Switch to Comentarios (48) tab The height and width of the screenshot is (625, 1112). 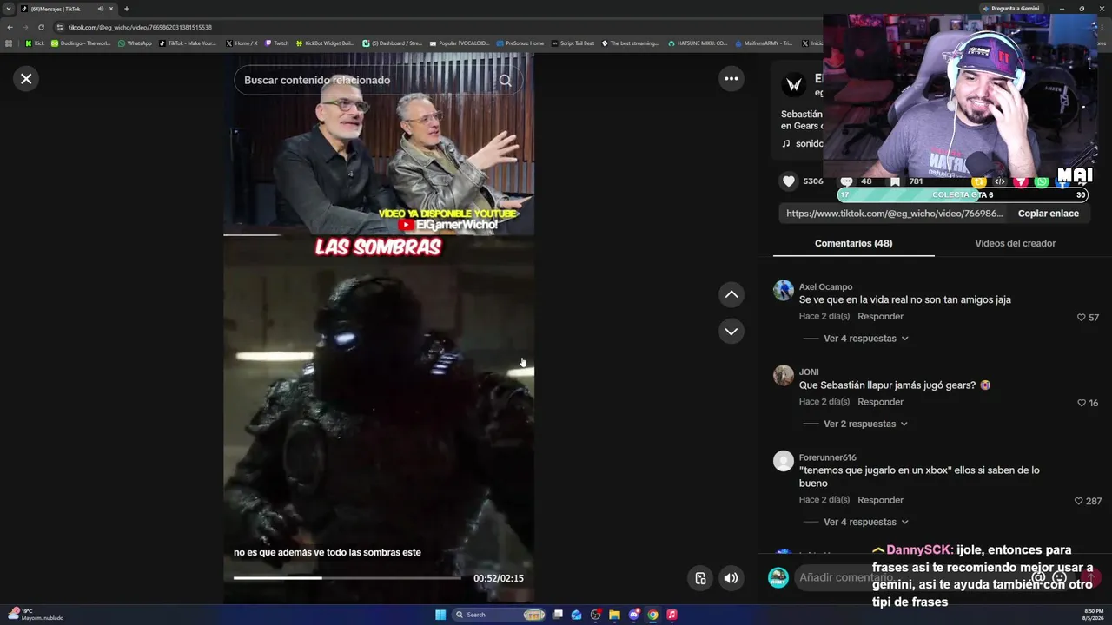click(x=853, y=243)
